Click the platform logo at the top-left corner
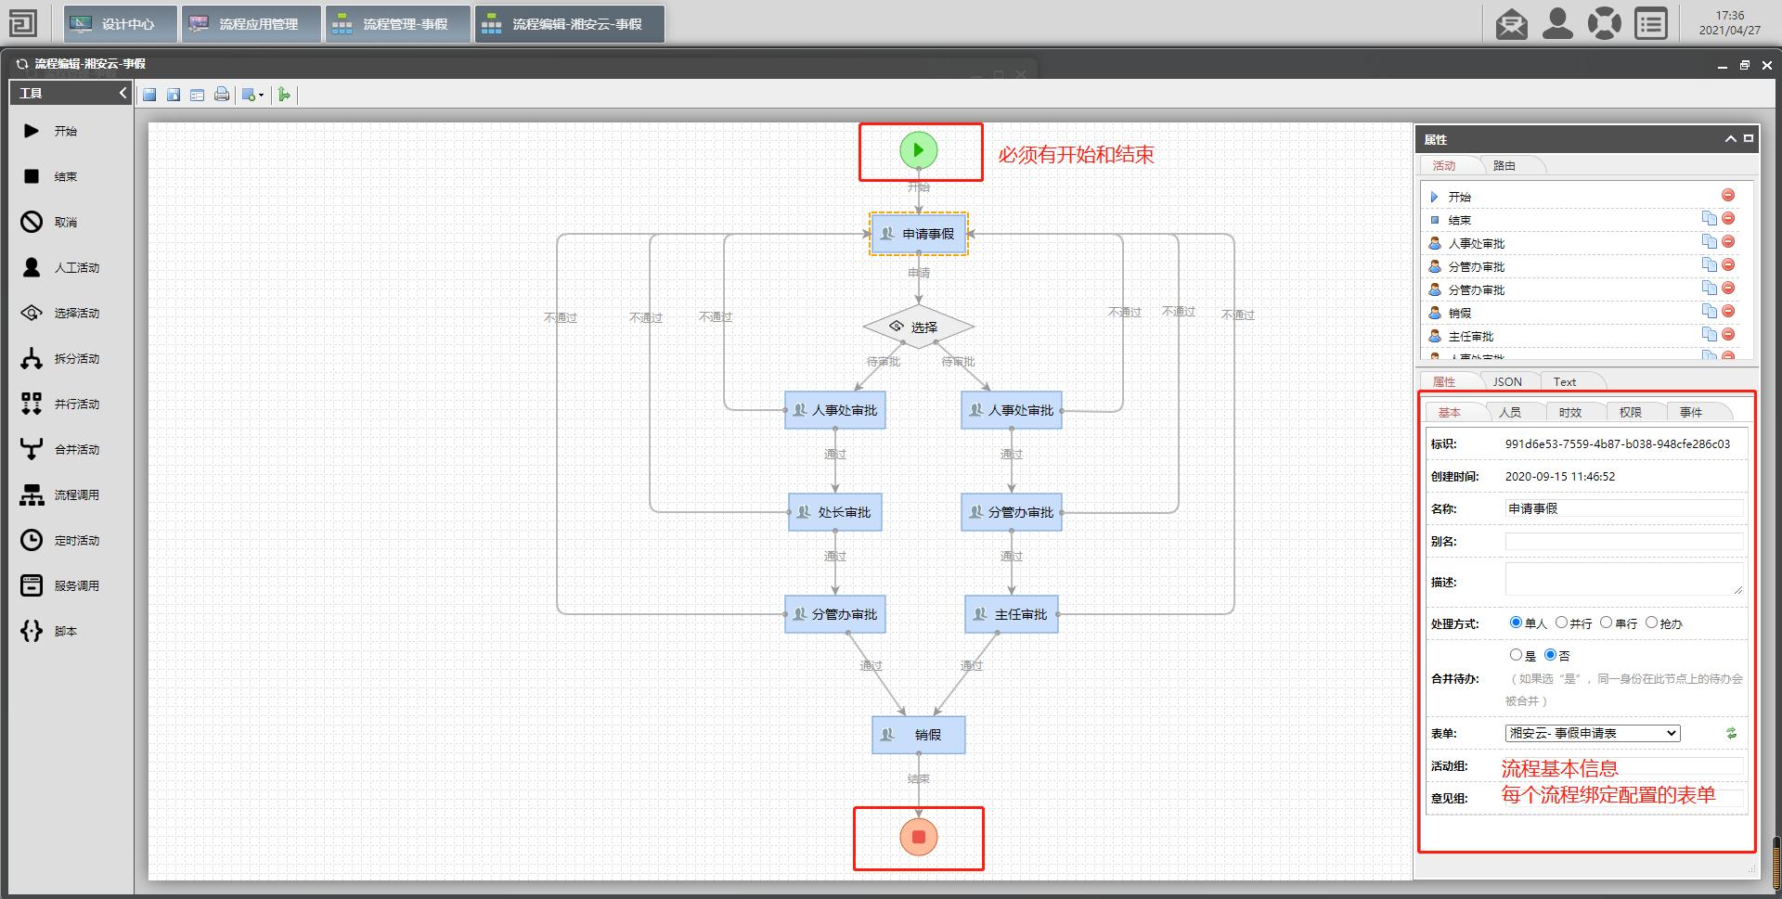Viewport: 1782px width, 899px height. [22, 23]
